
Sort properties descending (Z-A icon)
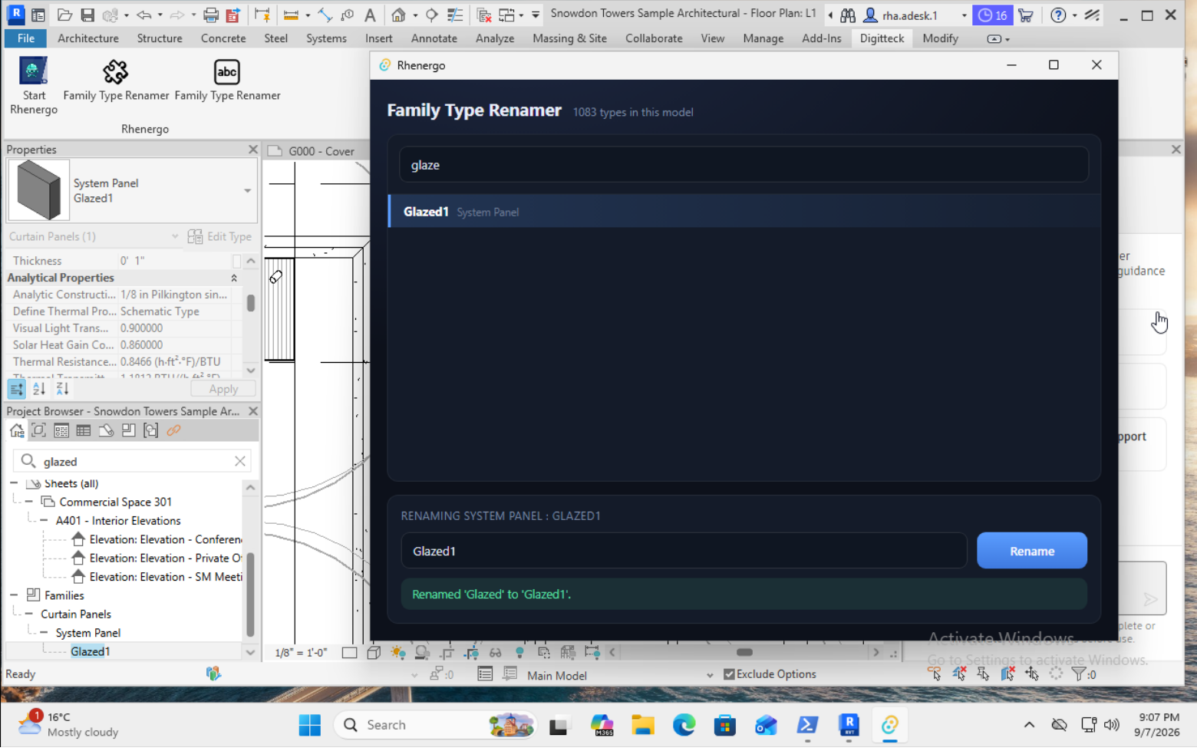[62, 389]
